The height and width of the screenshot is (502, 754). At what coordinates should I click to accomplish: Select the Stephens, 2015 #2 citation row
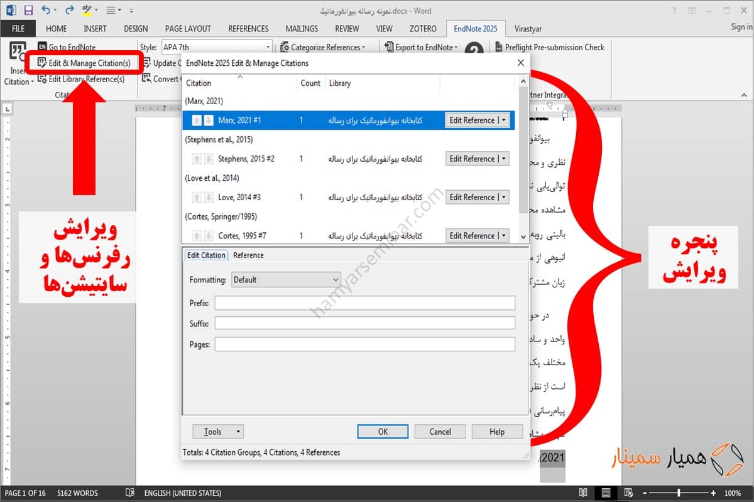click(349, 159)
